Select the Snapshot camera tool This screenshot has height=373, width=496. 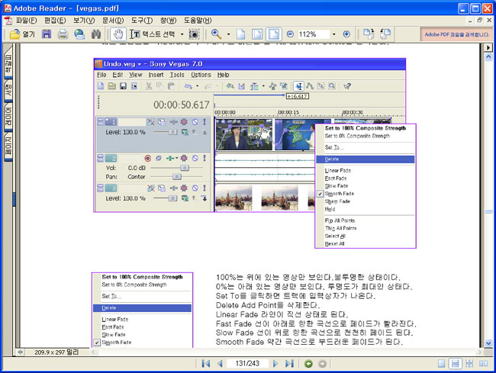(x=194, y=34)
